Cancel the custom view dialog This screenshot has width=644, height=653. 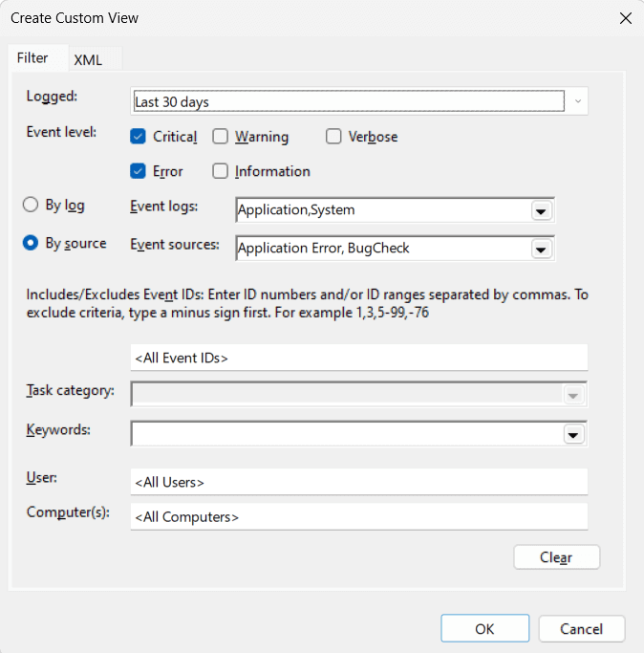(582, 629)
